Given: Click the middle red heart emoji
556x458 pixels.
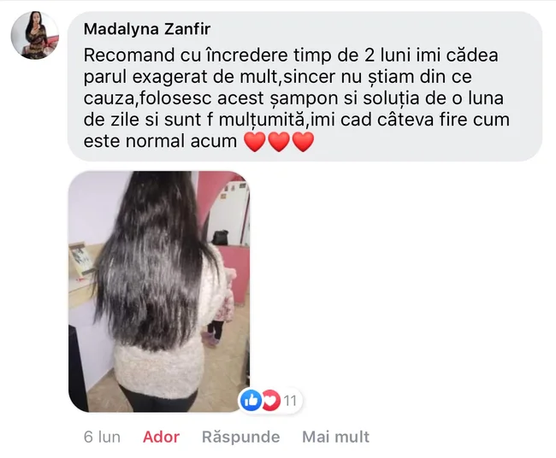Looking at the screenshot, I should pyautogui.click(x=279, y=142).
